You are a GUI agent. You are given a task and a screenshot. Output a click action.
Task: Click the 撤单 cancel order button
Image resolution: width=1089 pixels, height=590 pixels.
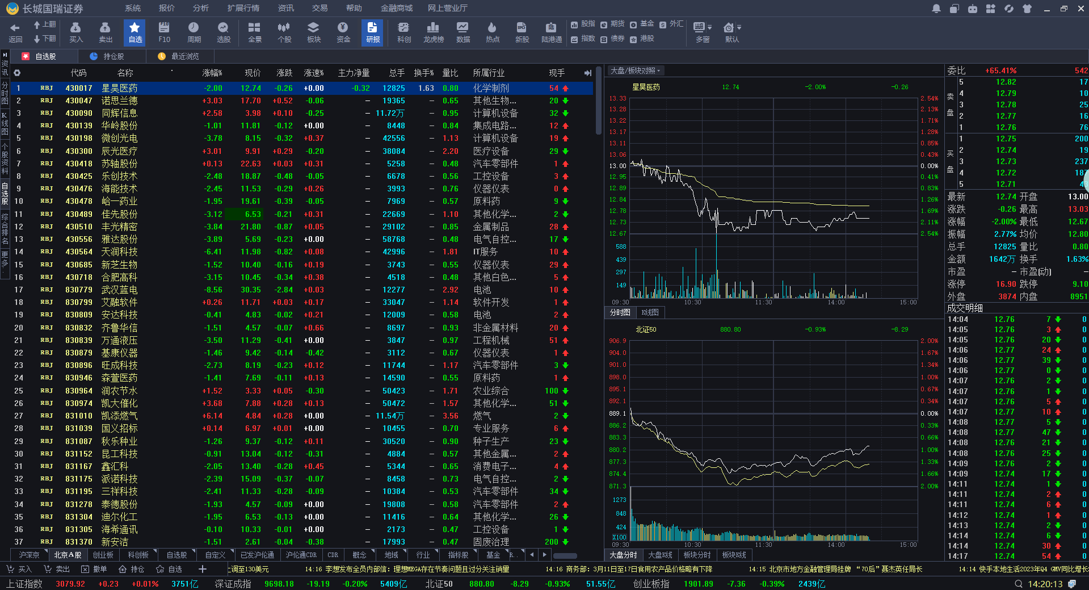(94, 569)
